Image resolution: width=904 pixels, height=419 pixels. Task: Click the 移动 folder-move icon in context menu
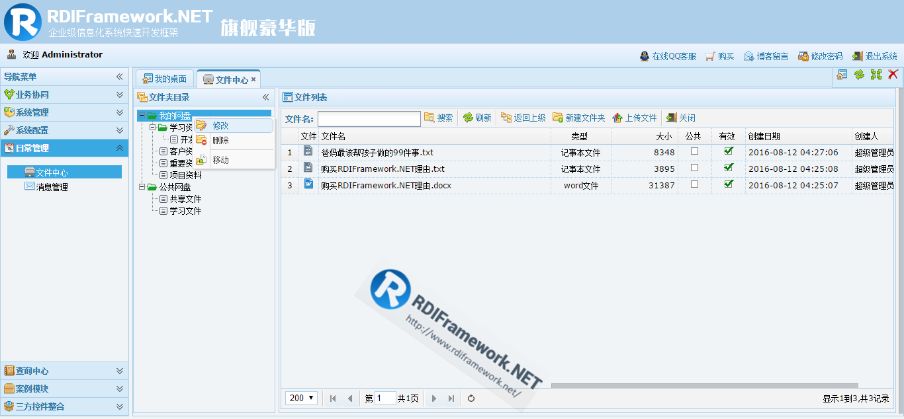click(x=201, y=160)
